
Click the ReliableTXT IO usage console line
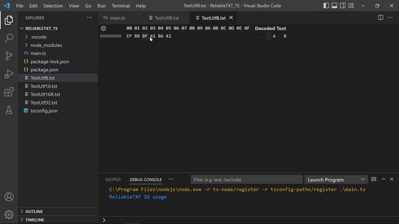coord(138,197)
